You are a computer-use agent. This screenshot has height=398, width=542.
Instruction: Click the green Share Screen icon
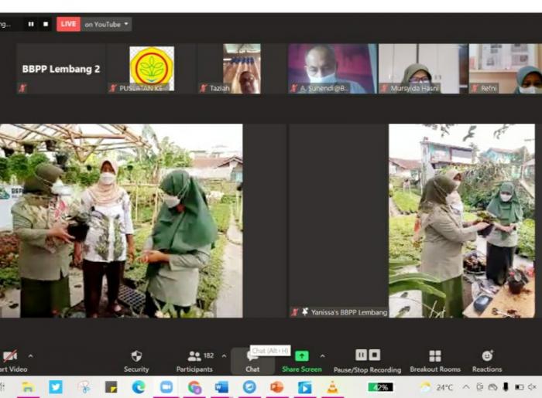coord(301,355)
